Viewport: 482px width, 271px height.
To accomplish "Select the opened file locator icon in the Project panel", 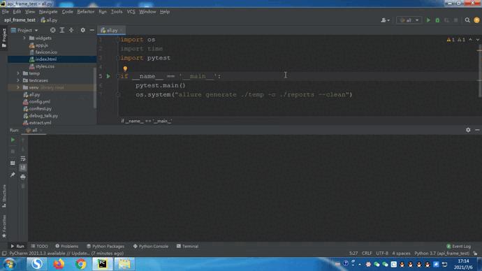I will [x=53, y=30].
